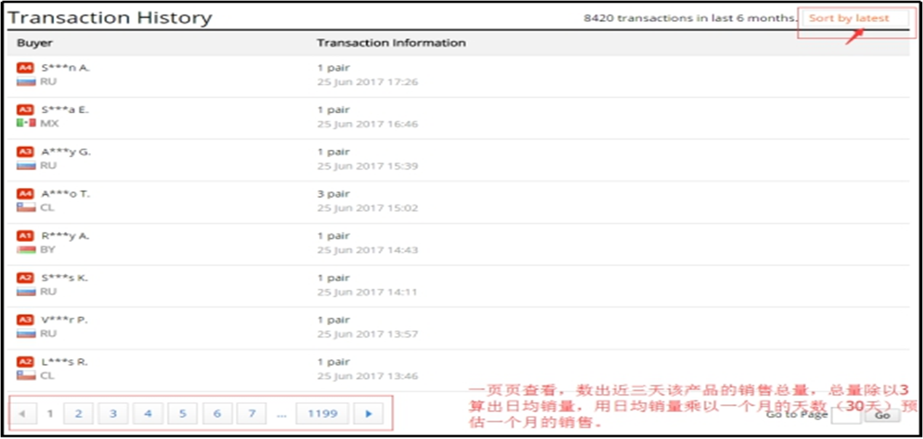Click the A1 badge beside R***y A.

pyautogui.click(x=24, y=236)
